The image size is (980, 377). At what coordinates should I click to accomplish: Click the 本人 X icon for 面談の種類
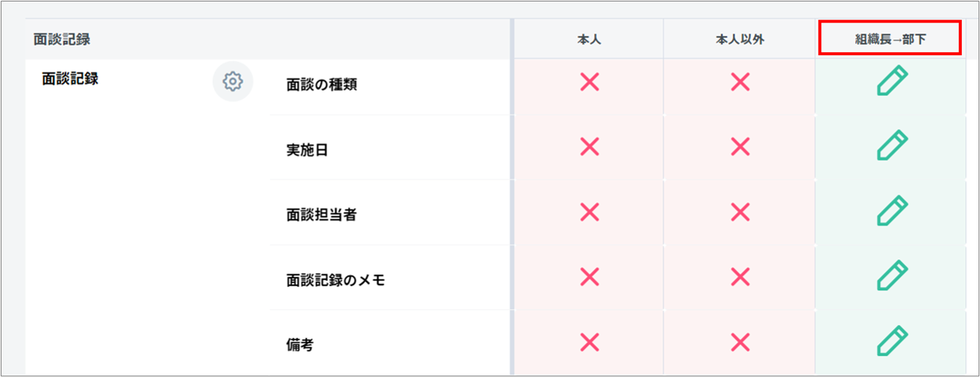click(590, 82)
